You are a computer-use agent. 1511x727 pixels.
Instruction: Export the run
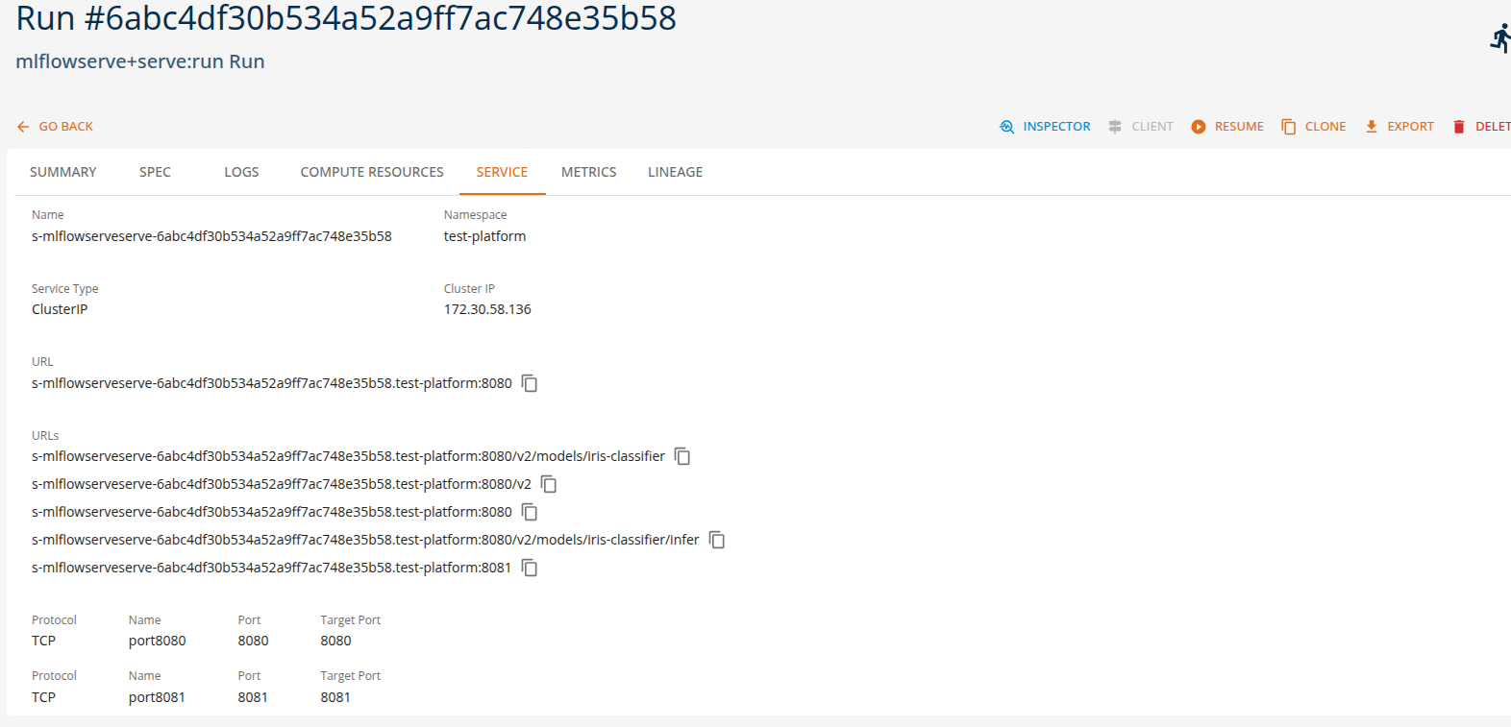pos(1400,127)
